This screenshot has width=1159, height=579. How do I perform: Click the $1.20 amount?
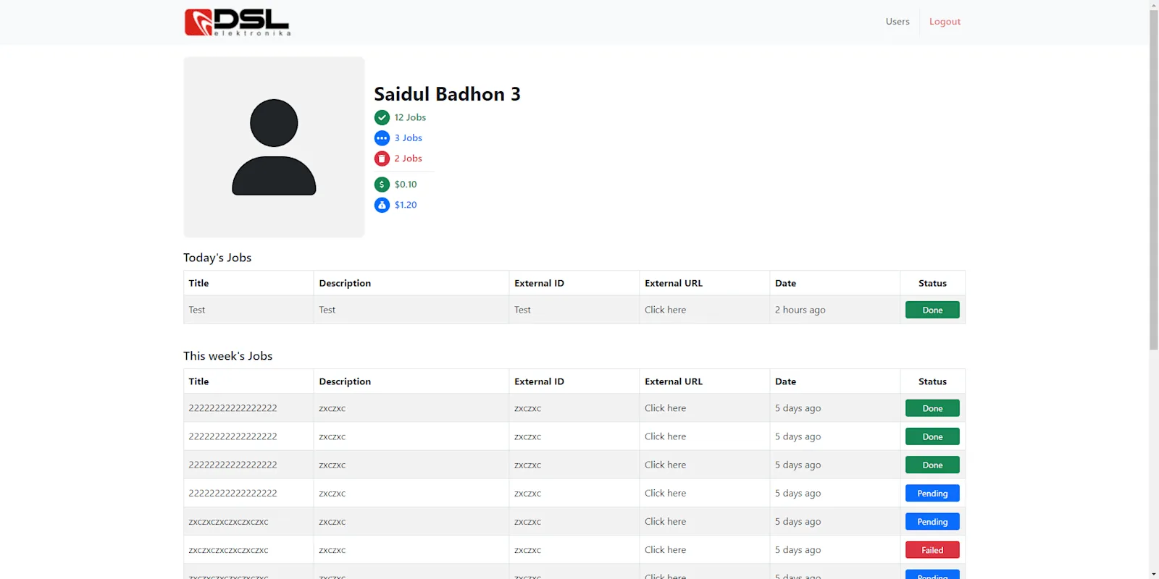[x=406, y=205]
